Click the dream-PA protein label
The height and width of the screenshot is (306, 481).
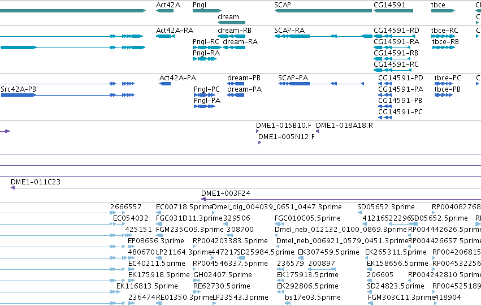point(245,89)
